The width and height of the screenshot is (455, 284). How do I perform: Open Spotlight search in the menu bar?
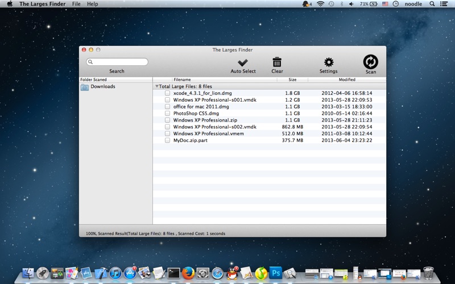tap(432, 4)
